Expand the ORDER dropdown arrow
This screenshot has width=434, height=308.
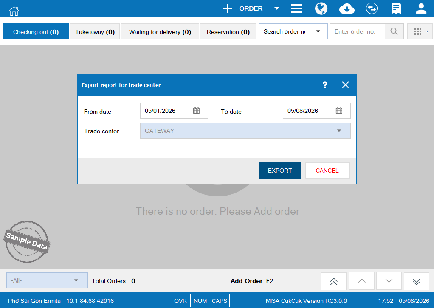276,8
